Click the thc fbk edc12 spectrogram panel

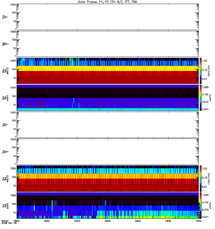[x=107, y=179]
